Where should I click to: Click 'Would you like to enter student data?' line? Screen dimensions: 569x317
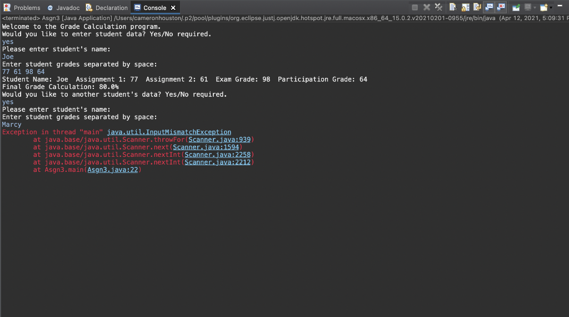coord(107,34)
